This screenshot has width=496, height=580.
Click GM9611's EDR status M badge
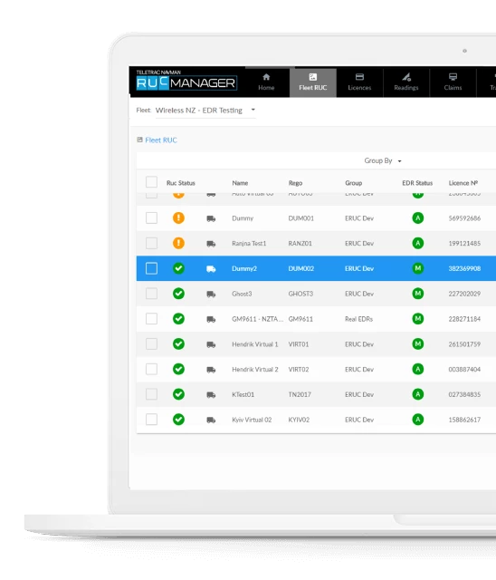point(417,318)
